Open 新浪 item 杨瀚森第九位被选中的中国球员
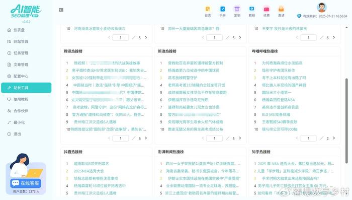Screen dimensions: 352x200 pyautogui.click(x=194, y=71)
